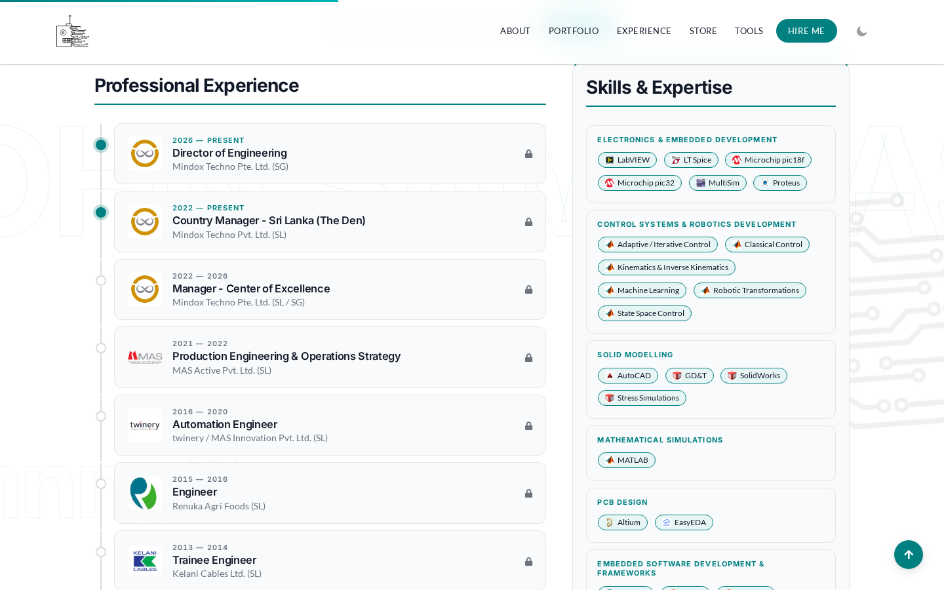Navigate to the Experience menu item
The width and height of the screenshot is (944, 590).
[644, 31]
